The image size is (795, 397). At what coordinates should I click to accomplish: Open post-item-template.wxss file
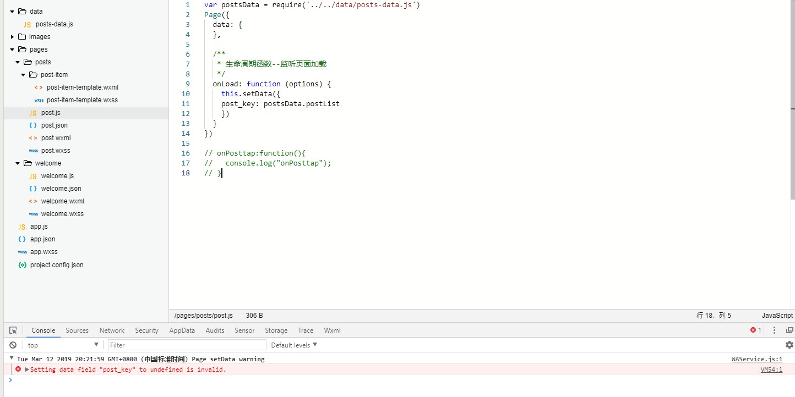(82, 100)
